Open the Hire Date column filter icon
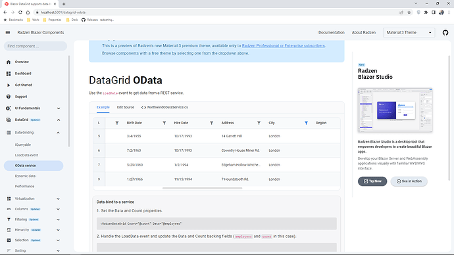 coord(212,123)
